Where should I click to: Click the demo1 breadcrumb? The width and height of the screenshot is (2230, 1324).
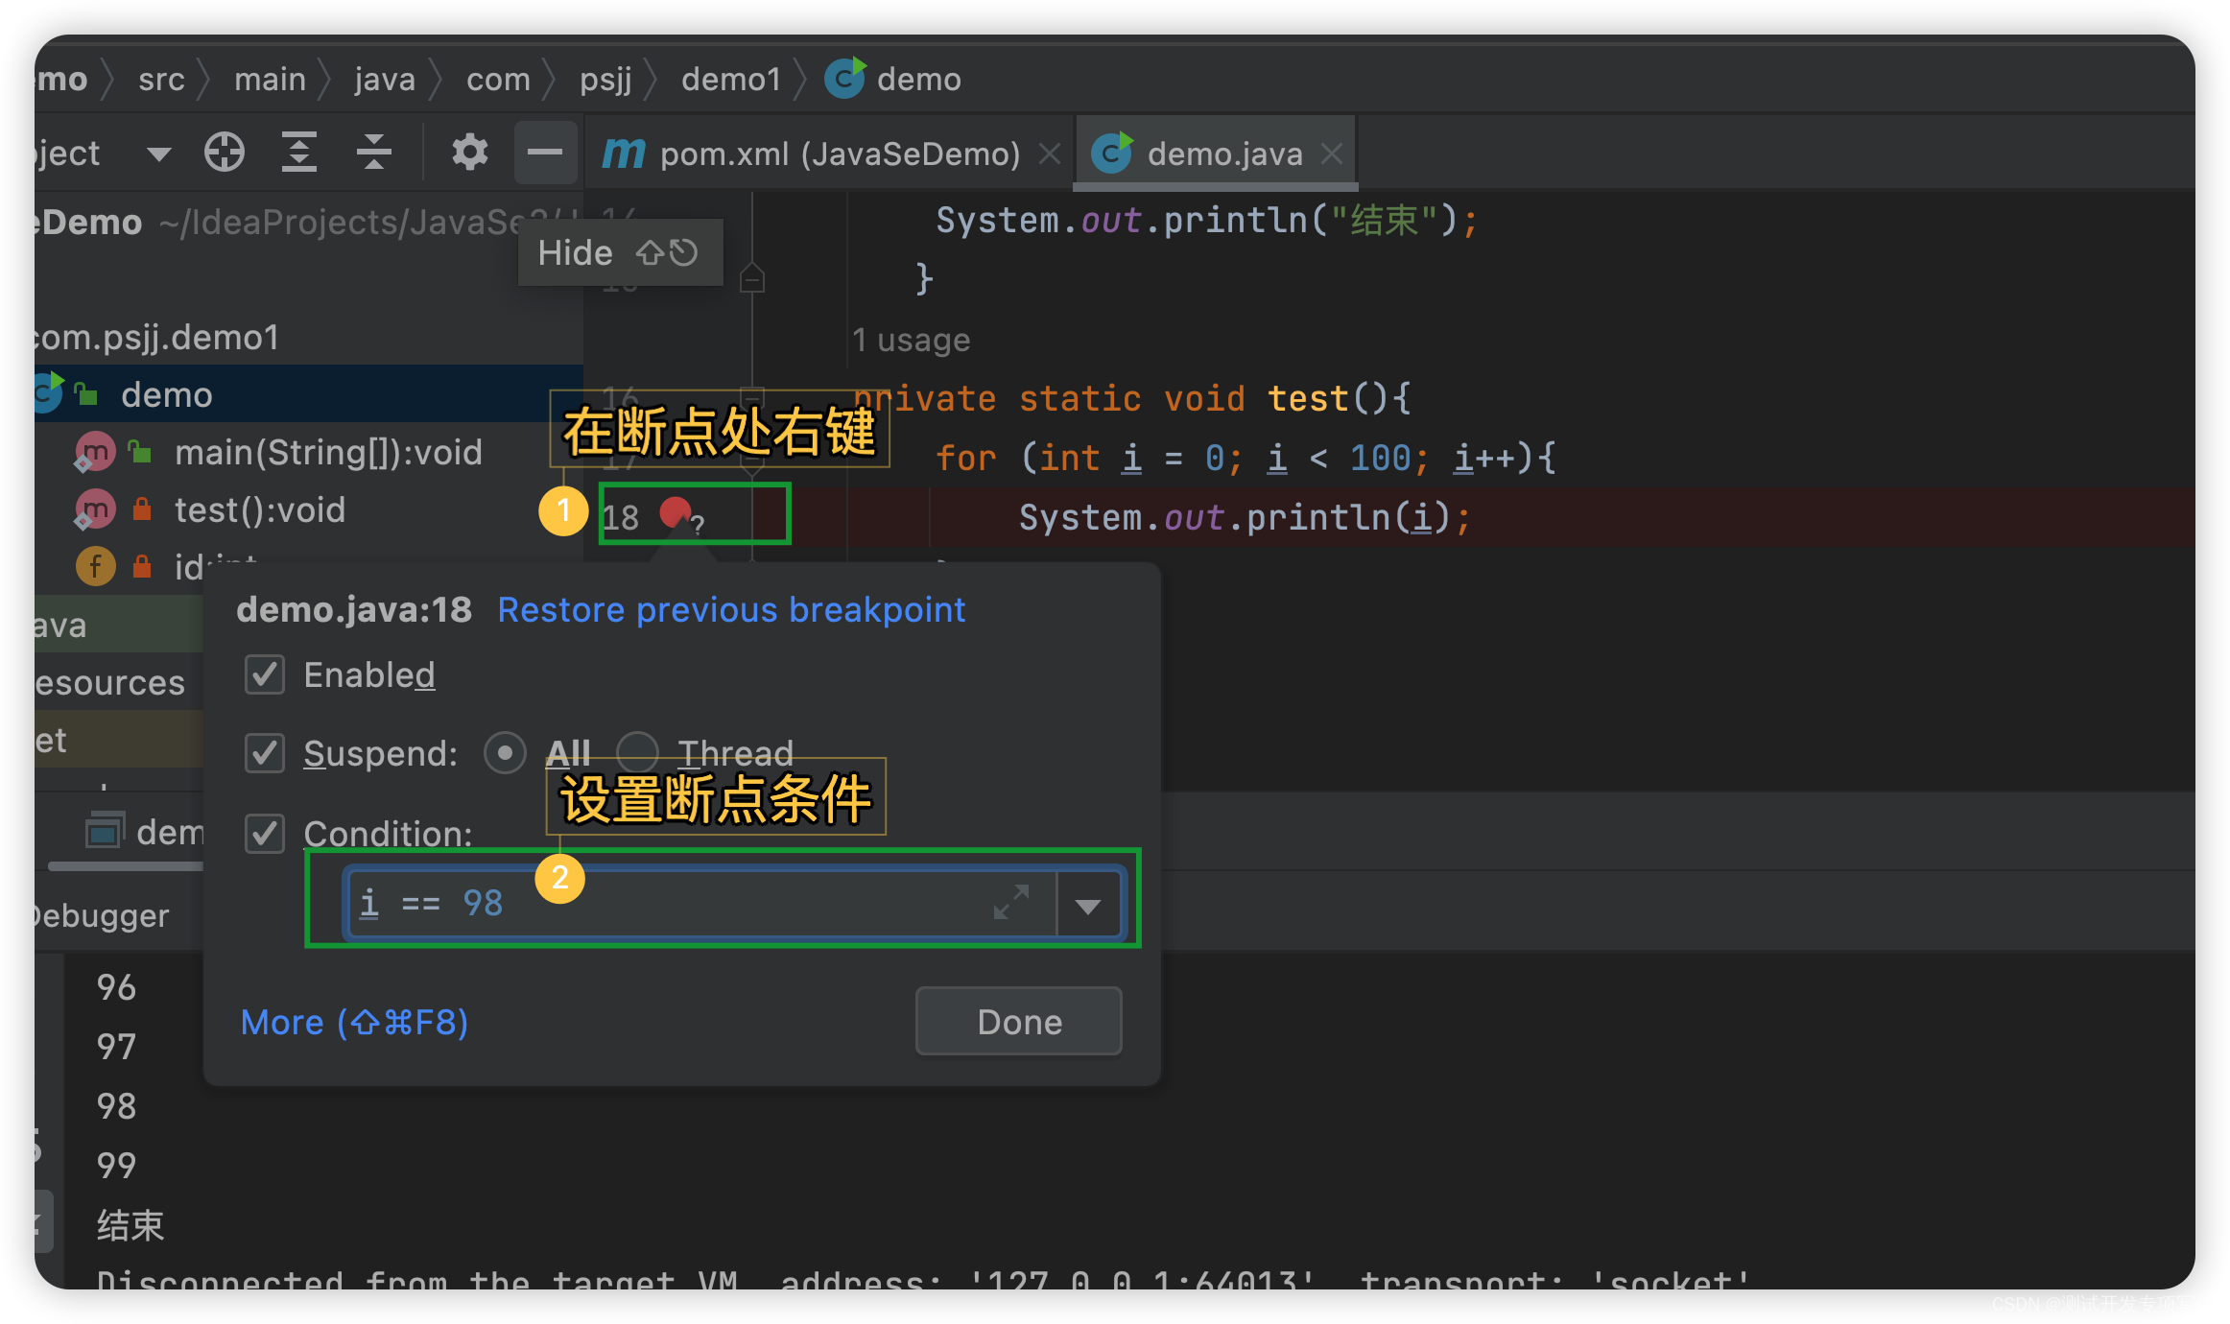[731, 79]
